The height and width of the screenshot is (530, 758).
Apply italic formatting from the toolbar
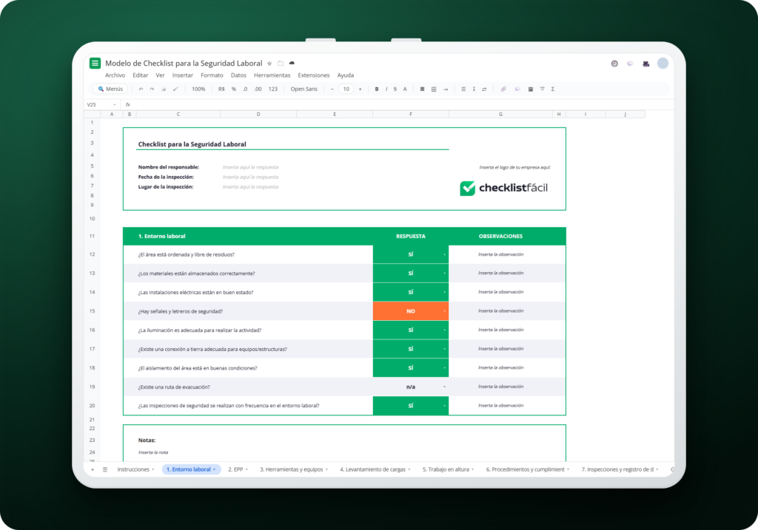[386, 89]
